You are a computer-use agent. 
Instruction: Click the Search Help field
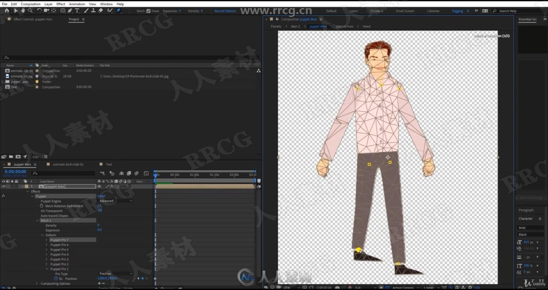point(519,11)
